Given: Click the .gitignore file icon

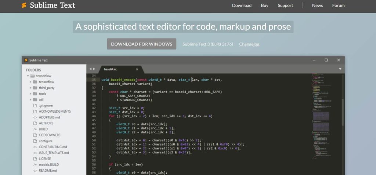Looking at the screenshot, I should coord(35,106).
